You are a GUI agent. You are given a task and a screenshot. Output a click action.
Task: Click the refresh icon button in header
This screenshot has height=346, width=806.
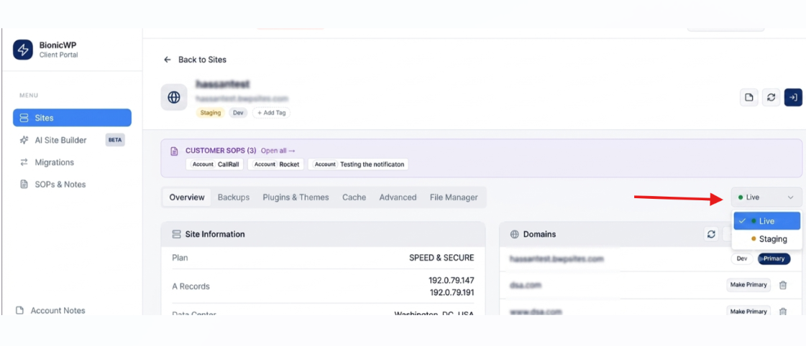[x=771, y=98]
